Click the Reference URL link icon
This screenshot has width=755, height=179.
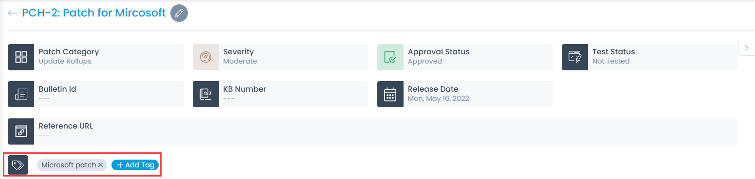coord(21,131)
